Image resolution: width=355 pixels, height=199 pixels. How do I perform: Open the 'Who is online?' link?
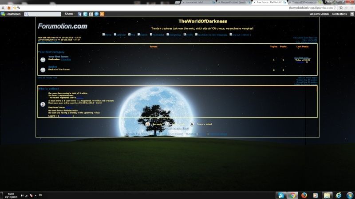49,89
